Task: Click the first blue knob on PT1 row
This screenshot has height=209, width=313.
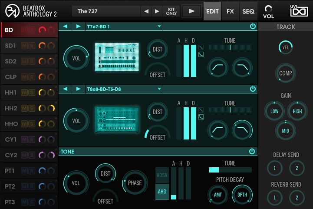Action: coord(42,171)
